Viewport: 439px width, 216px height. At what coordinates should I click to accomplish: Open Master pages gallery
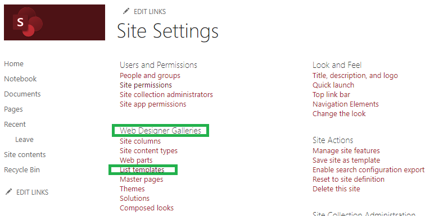[x=142, y=179]
